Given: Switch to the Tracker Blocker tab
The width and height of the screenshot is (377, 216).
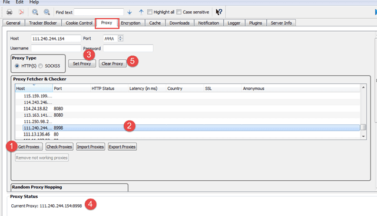Looking at the screenshot, I should click(43, 23).
